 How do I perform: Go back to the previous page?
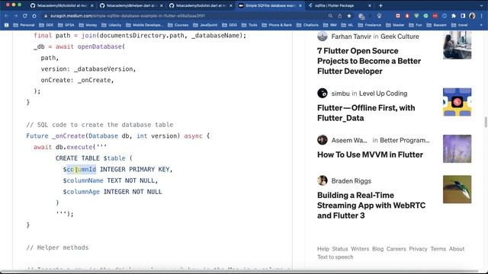(x=7, y=16)
